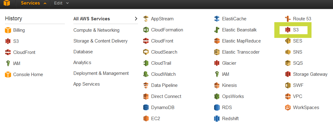
Task: Select the Glacier service icon
Action: (x=217, y=63)
